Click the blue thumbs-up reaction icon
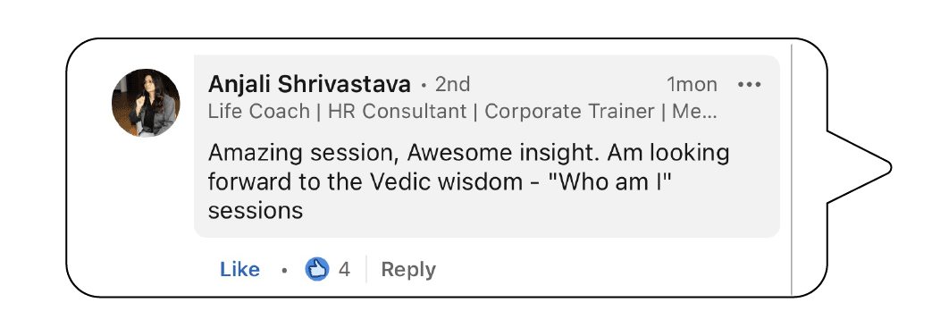 pyautogui.click(x=317, y=269)
